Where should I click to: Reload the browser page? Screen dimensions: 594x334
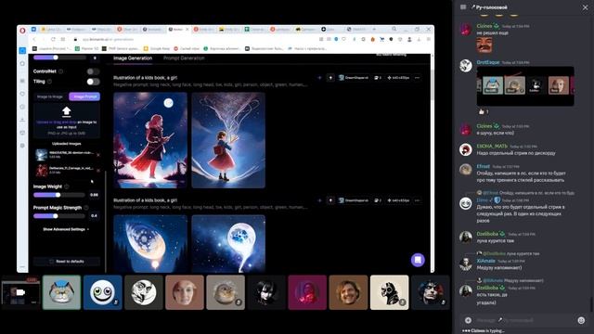[53, 39]
